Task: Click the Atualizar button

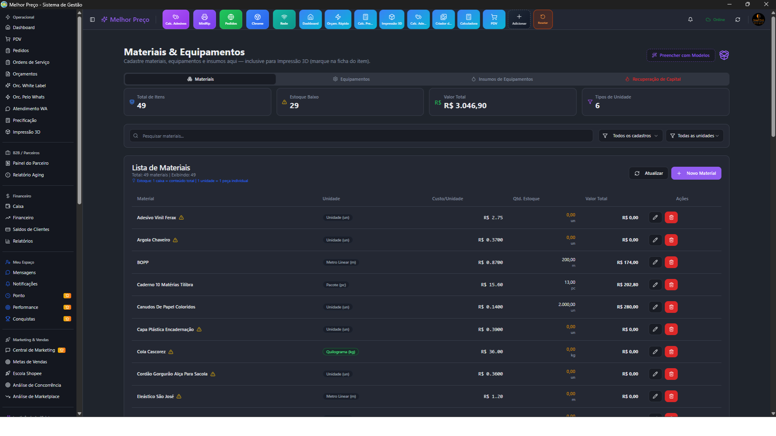Action: point(649,173)
